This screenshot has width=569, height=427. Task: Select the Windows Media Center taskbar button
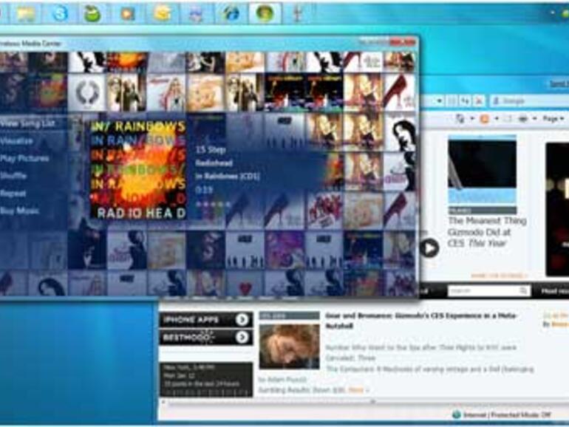(x=265, y=14)
